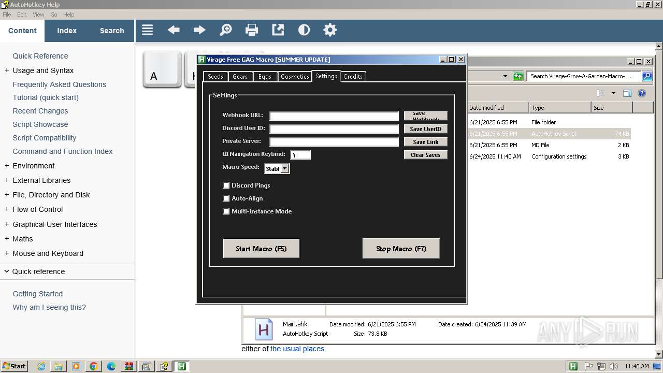Click the Discord User ID input field

334,129
